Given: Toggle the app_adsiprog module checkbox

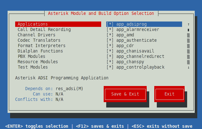Looking at the screenshot, I should (110, 24).
